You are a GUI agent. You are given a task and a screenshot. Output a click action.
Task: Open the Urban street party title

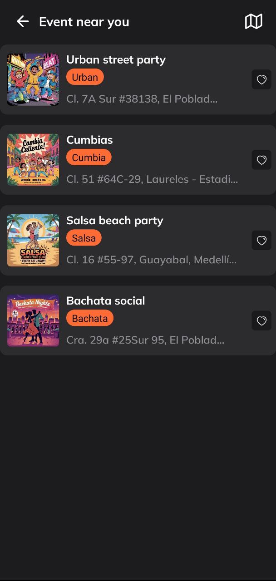(x=116, y=59)
